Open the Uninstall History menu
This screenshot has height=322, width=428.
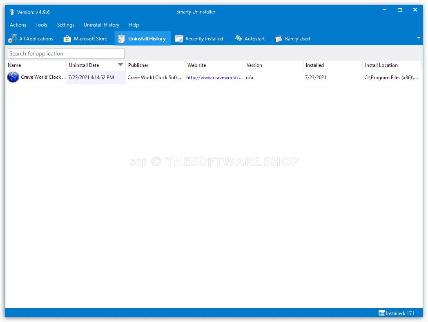[102, 25]
